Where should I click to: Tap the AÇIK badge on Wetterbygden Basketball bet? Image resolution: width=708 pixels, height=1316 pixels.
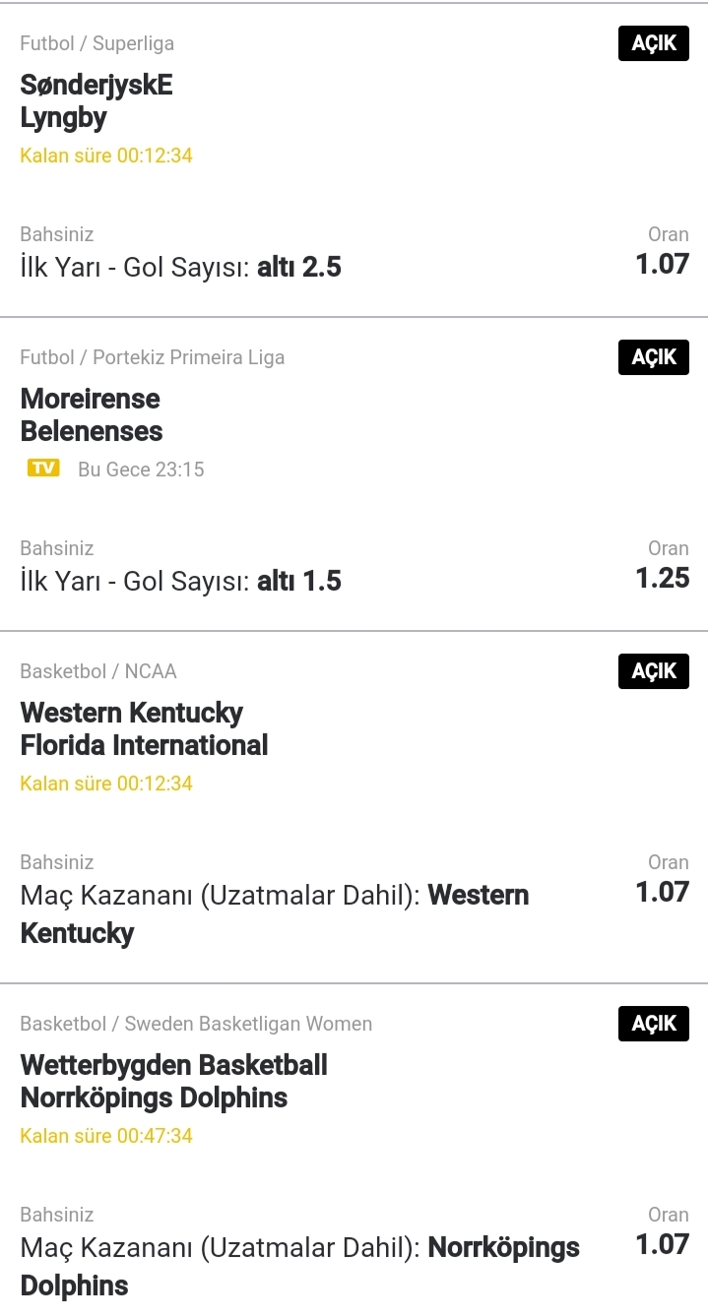point(654,1024)
